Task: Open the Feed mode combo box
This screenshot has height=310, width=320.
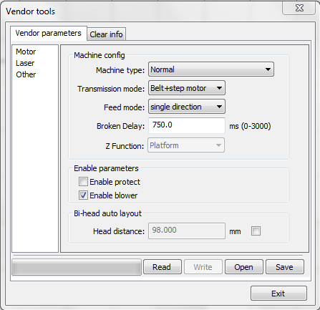Action: [187, 107]
